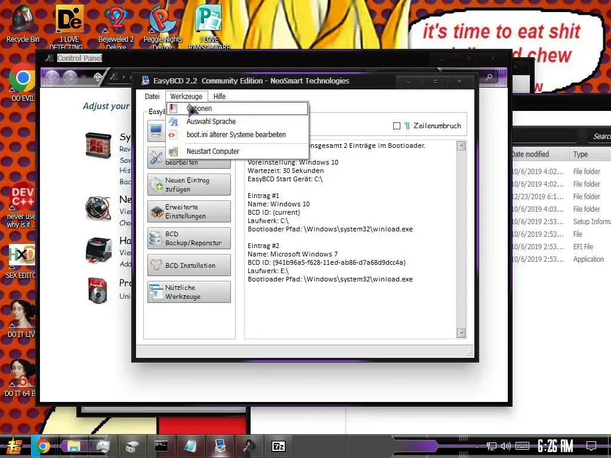Open Chrome from the taskbar

[42, 446]
